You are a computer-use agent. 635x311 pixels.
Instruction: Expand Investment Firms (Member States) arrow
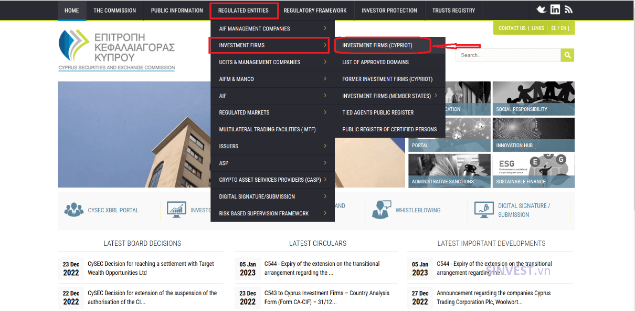pos(436,96)
